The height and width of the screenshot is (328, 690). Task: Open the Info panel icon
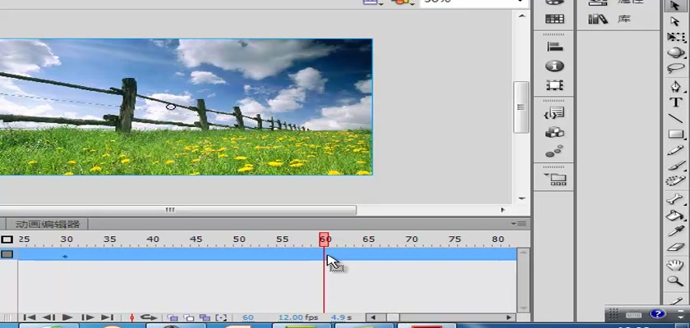click(x=554, y=66)
